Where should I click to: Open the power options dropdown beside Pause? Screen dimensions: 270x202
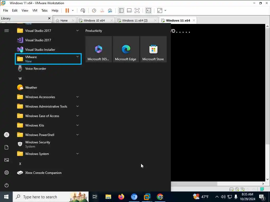tap(73, 11)
